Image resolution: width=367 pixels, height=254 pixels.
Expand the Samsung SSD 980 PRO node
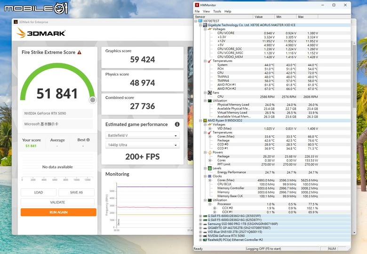(x=200, y=224)
